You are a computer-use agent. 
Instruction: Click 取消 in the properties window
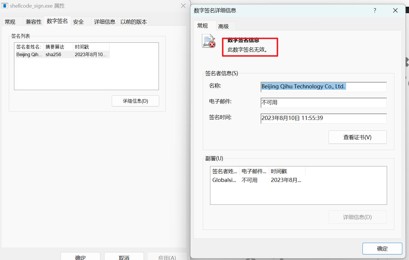[124, 257]
